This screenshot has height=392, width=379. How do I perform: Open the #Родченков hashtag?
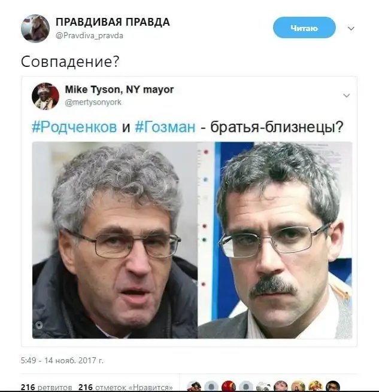[74, 127]
